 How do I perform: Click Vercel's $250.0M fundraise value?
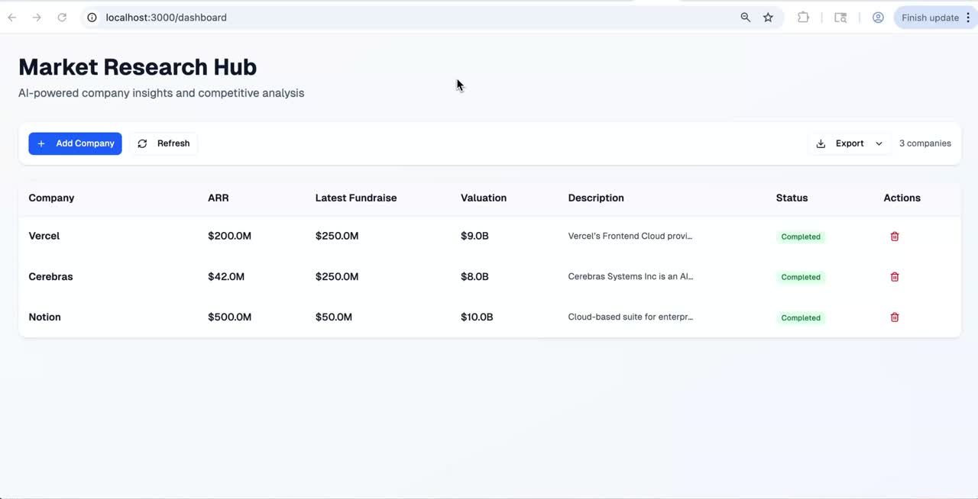pos(337,236)
